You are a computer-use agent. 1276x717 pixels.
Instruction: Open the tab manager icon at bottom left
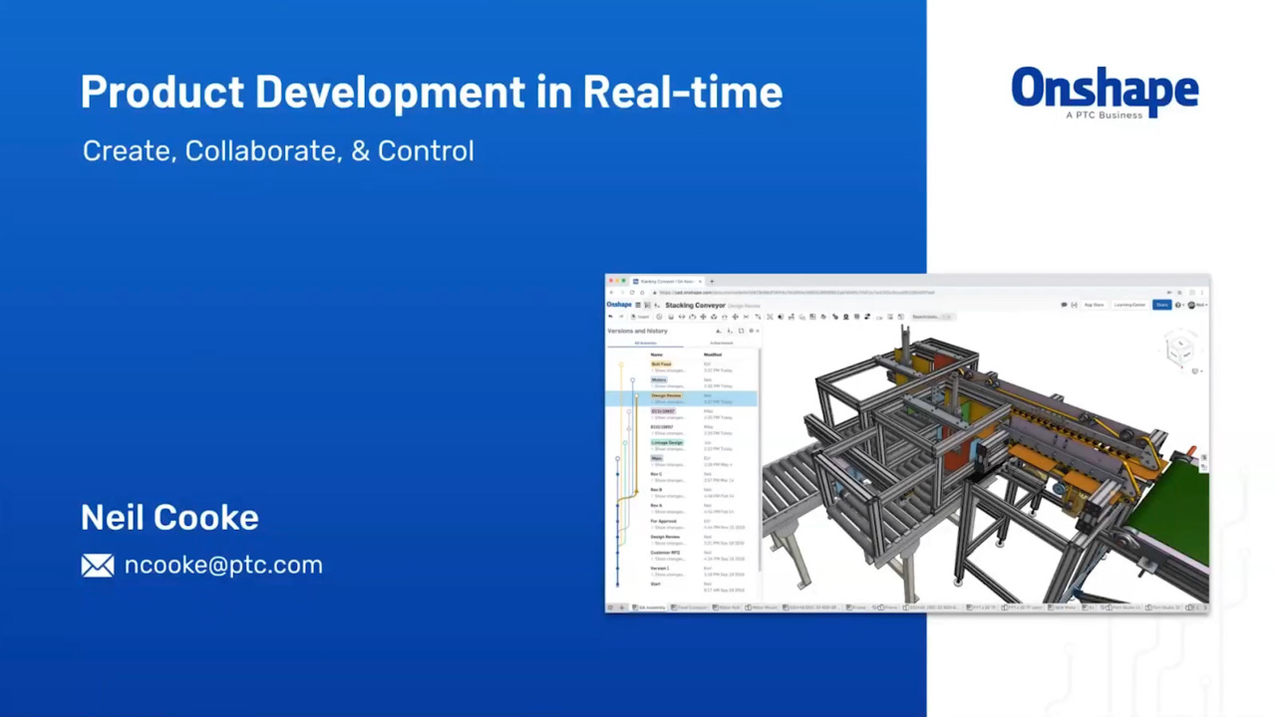click(x=610, y=607)
